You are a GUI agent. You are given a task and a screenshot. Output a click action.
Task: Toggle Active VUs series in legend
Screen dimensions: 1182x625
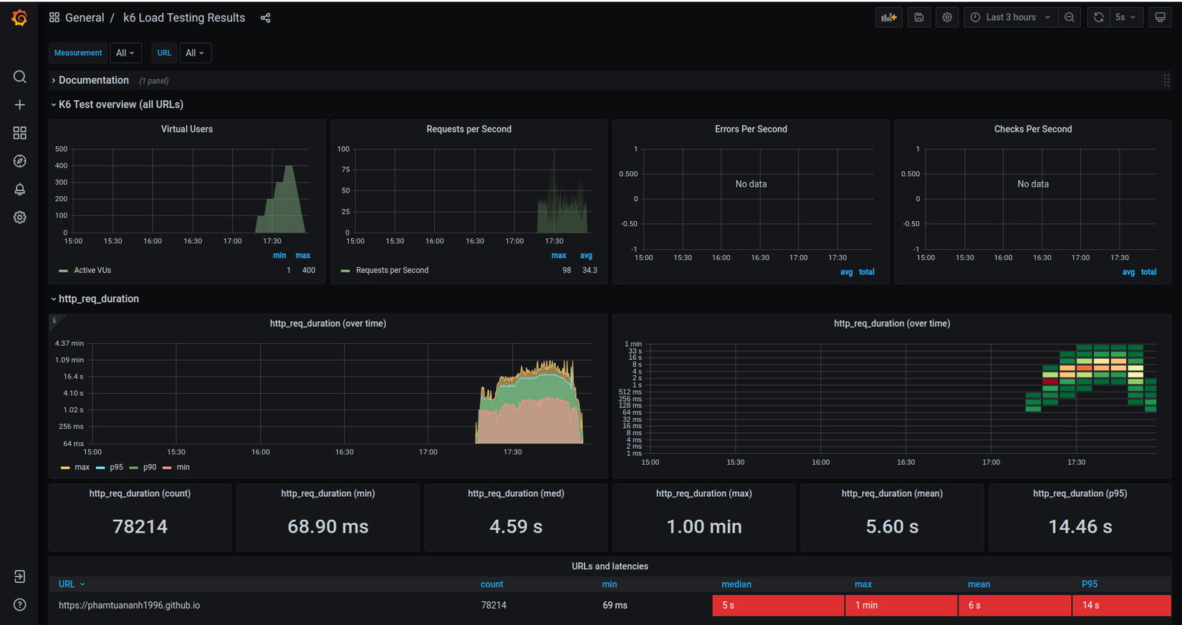point(92,271)
